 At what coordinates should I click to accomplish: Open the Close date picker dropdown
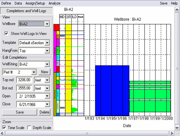(47, 104)
